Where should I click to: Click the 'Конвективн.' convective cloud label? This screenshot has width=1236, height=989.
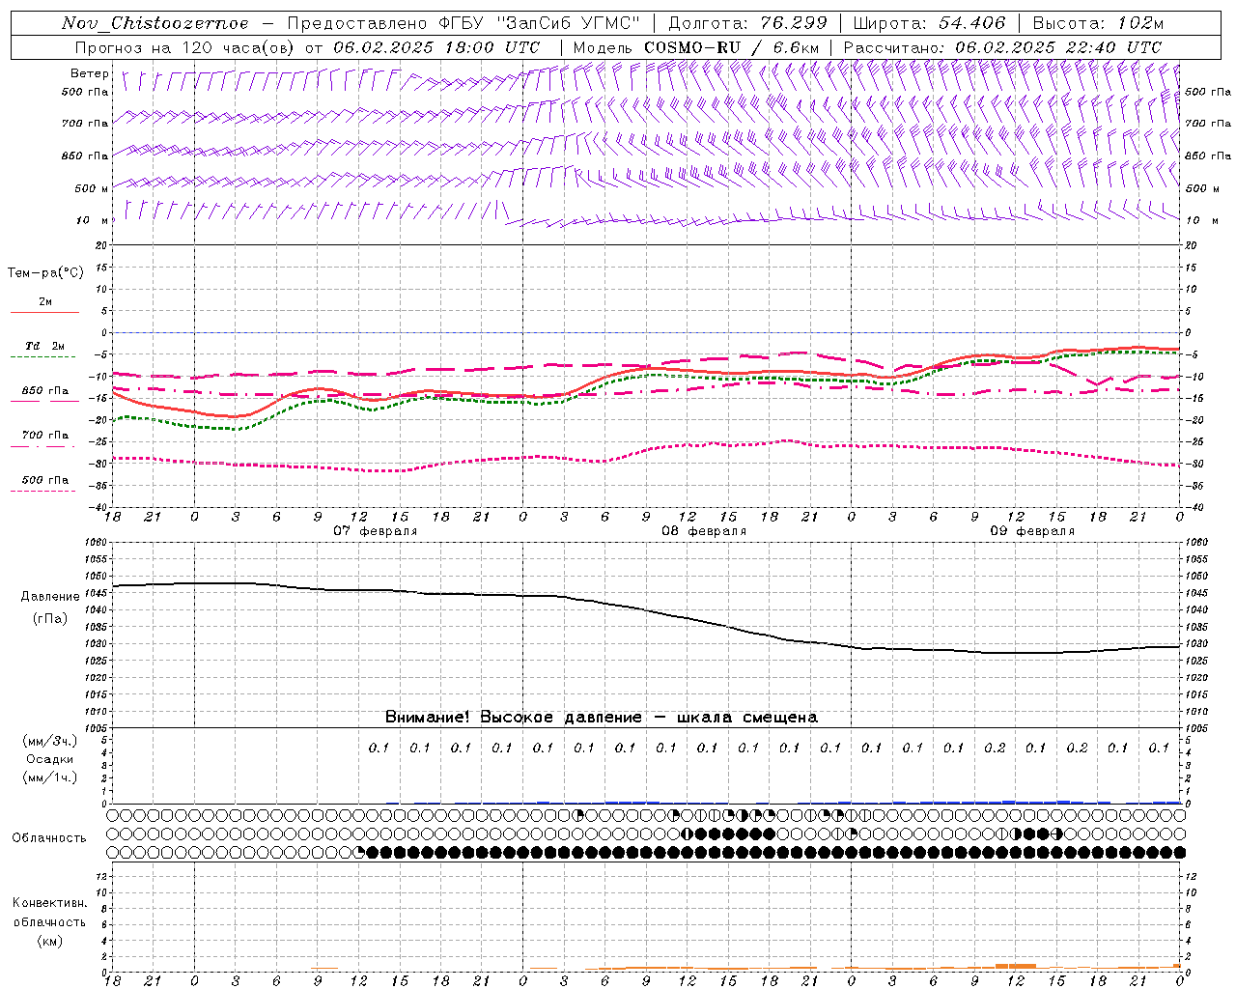[x=49, y=903]
